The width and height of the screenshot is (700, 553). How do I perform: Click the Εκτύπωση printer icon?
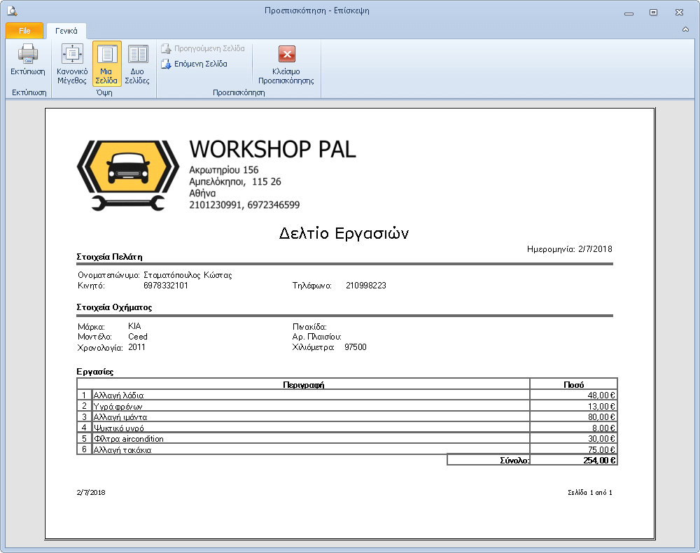coord(27,55)
